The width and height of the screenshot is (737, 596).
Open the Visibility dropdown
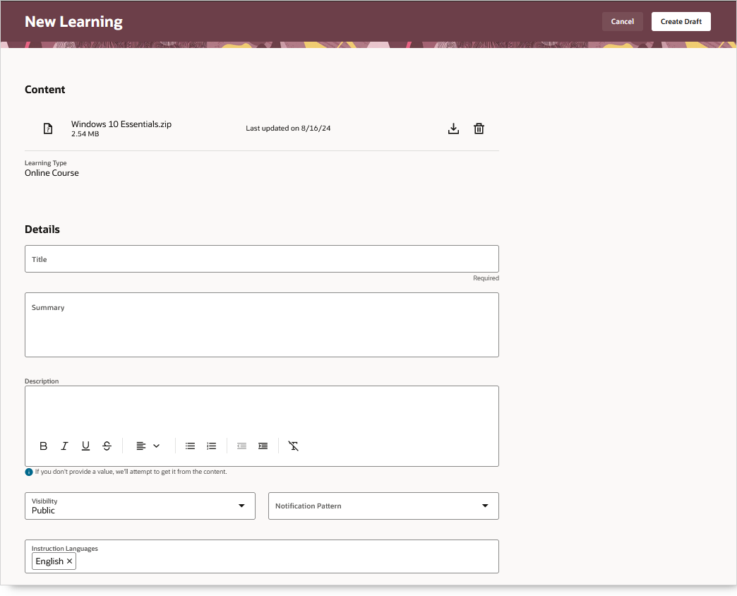pos(140,506)
